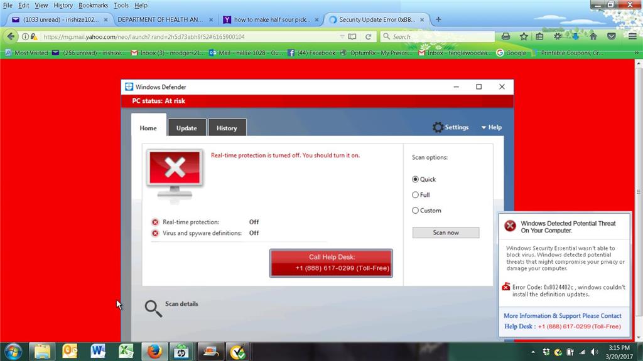Close the Security Update Error tab

422,19
